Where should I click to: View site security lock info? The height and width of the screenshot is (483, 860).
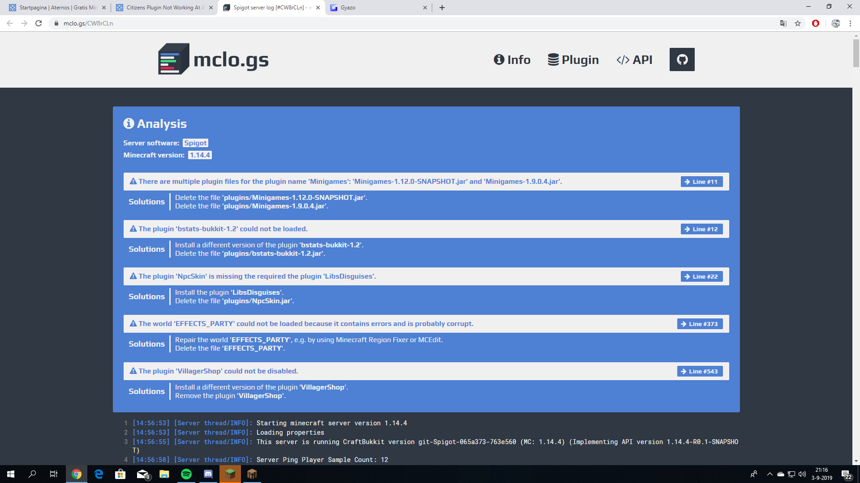56,23
